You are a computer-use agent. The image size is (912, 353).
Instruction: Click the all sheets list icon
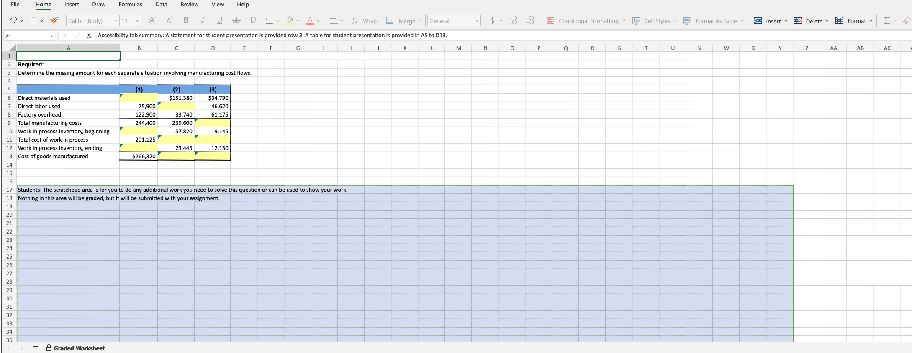click(35, 348)
